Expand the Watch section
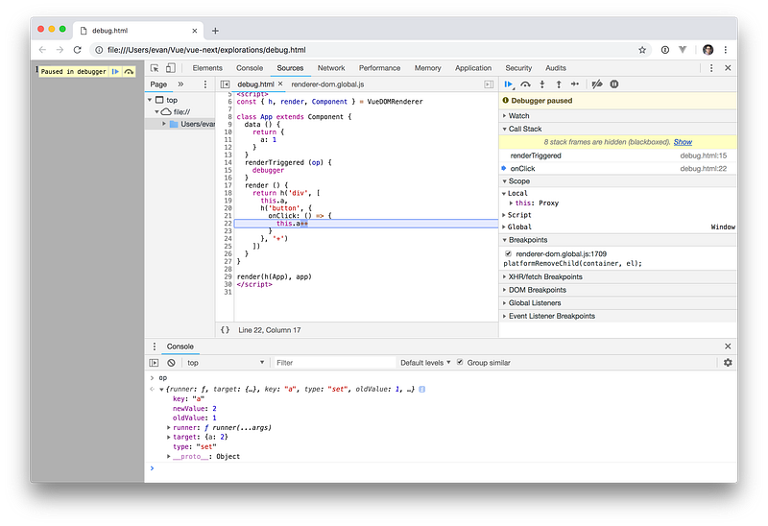Screen dimensions: 768x526 click(x=518, y=115)
